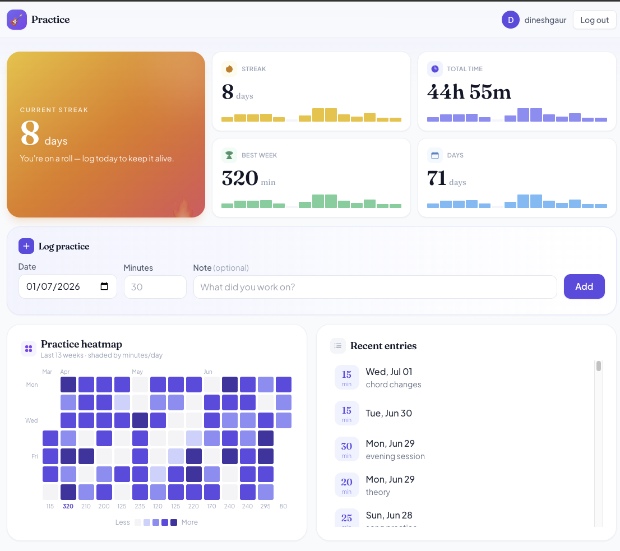
Task: Click the darkest legend swatch near More
Action: [x=174, y=522]
